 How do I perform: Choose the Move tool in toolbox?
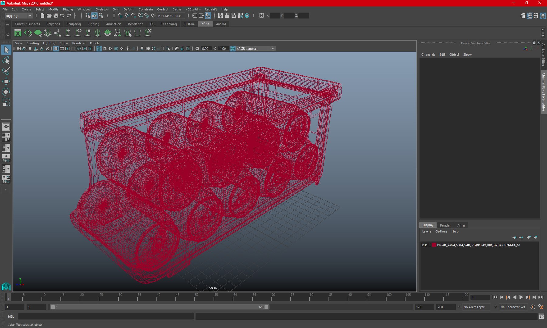point(6,81)
